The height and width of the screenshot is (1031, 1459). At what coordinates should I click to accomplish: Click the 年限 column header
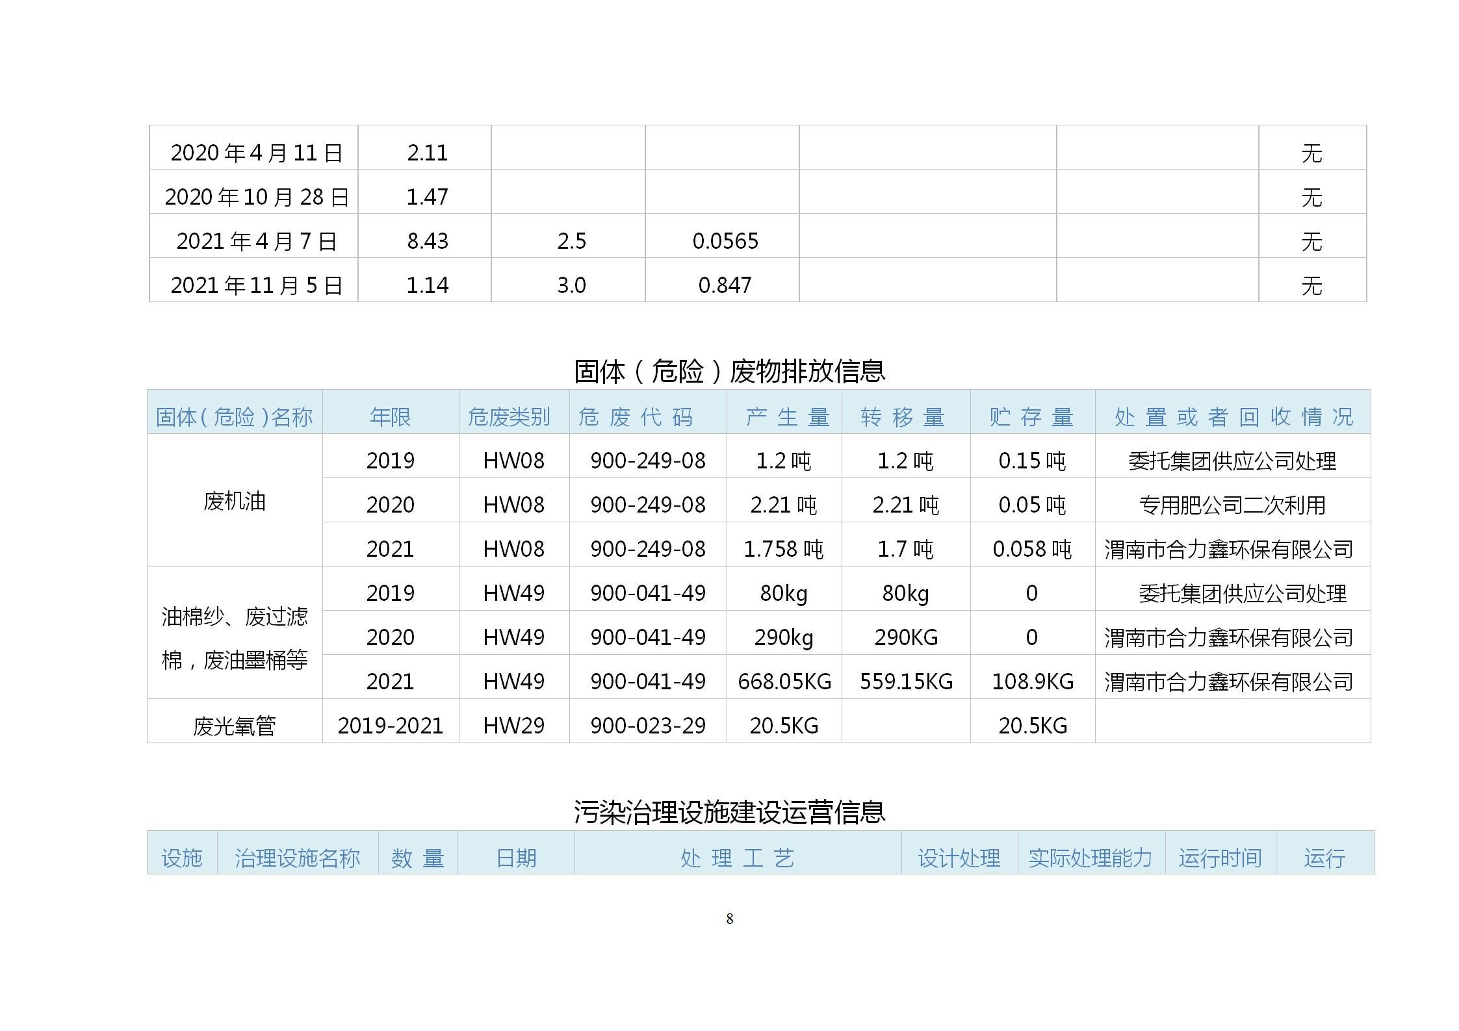pyautogui.click(x=390, y=416)
